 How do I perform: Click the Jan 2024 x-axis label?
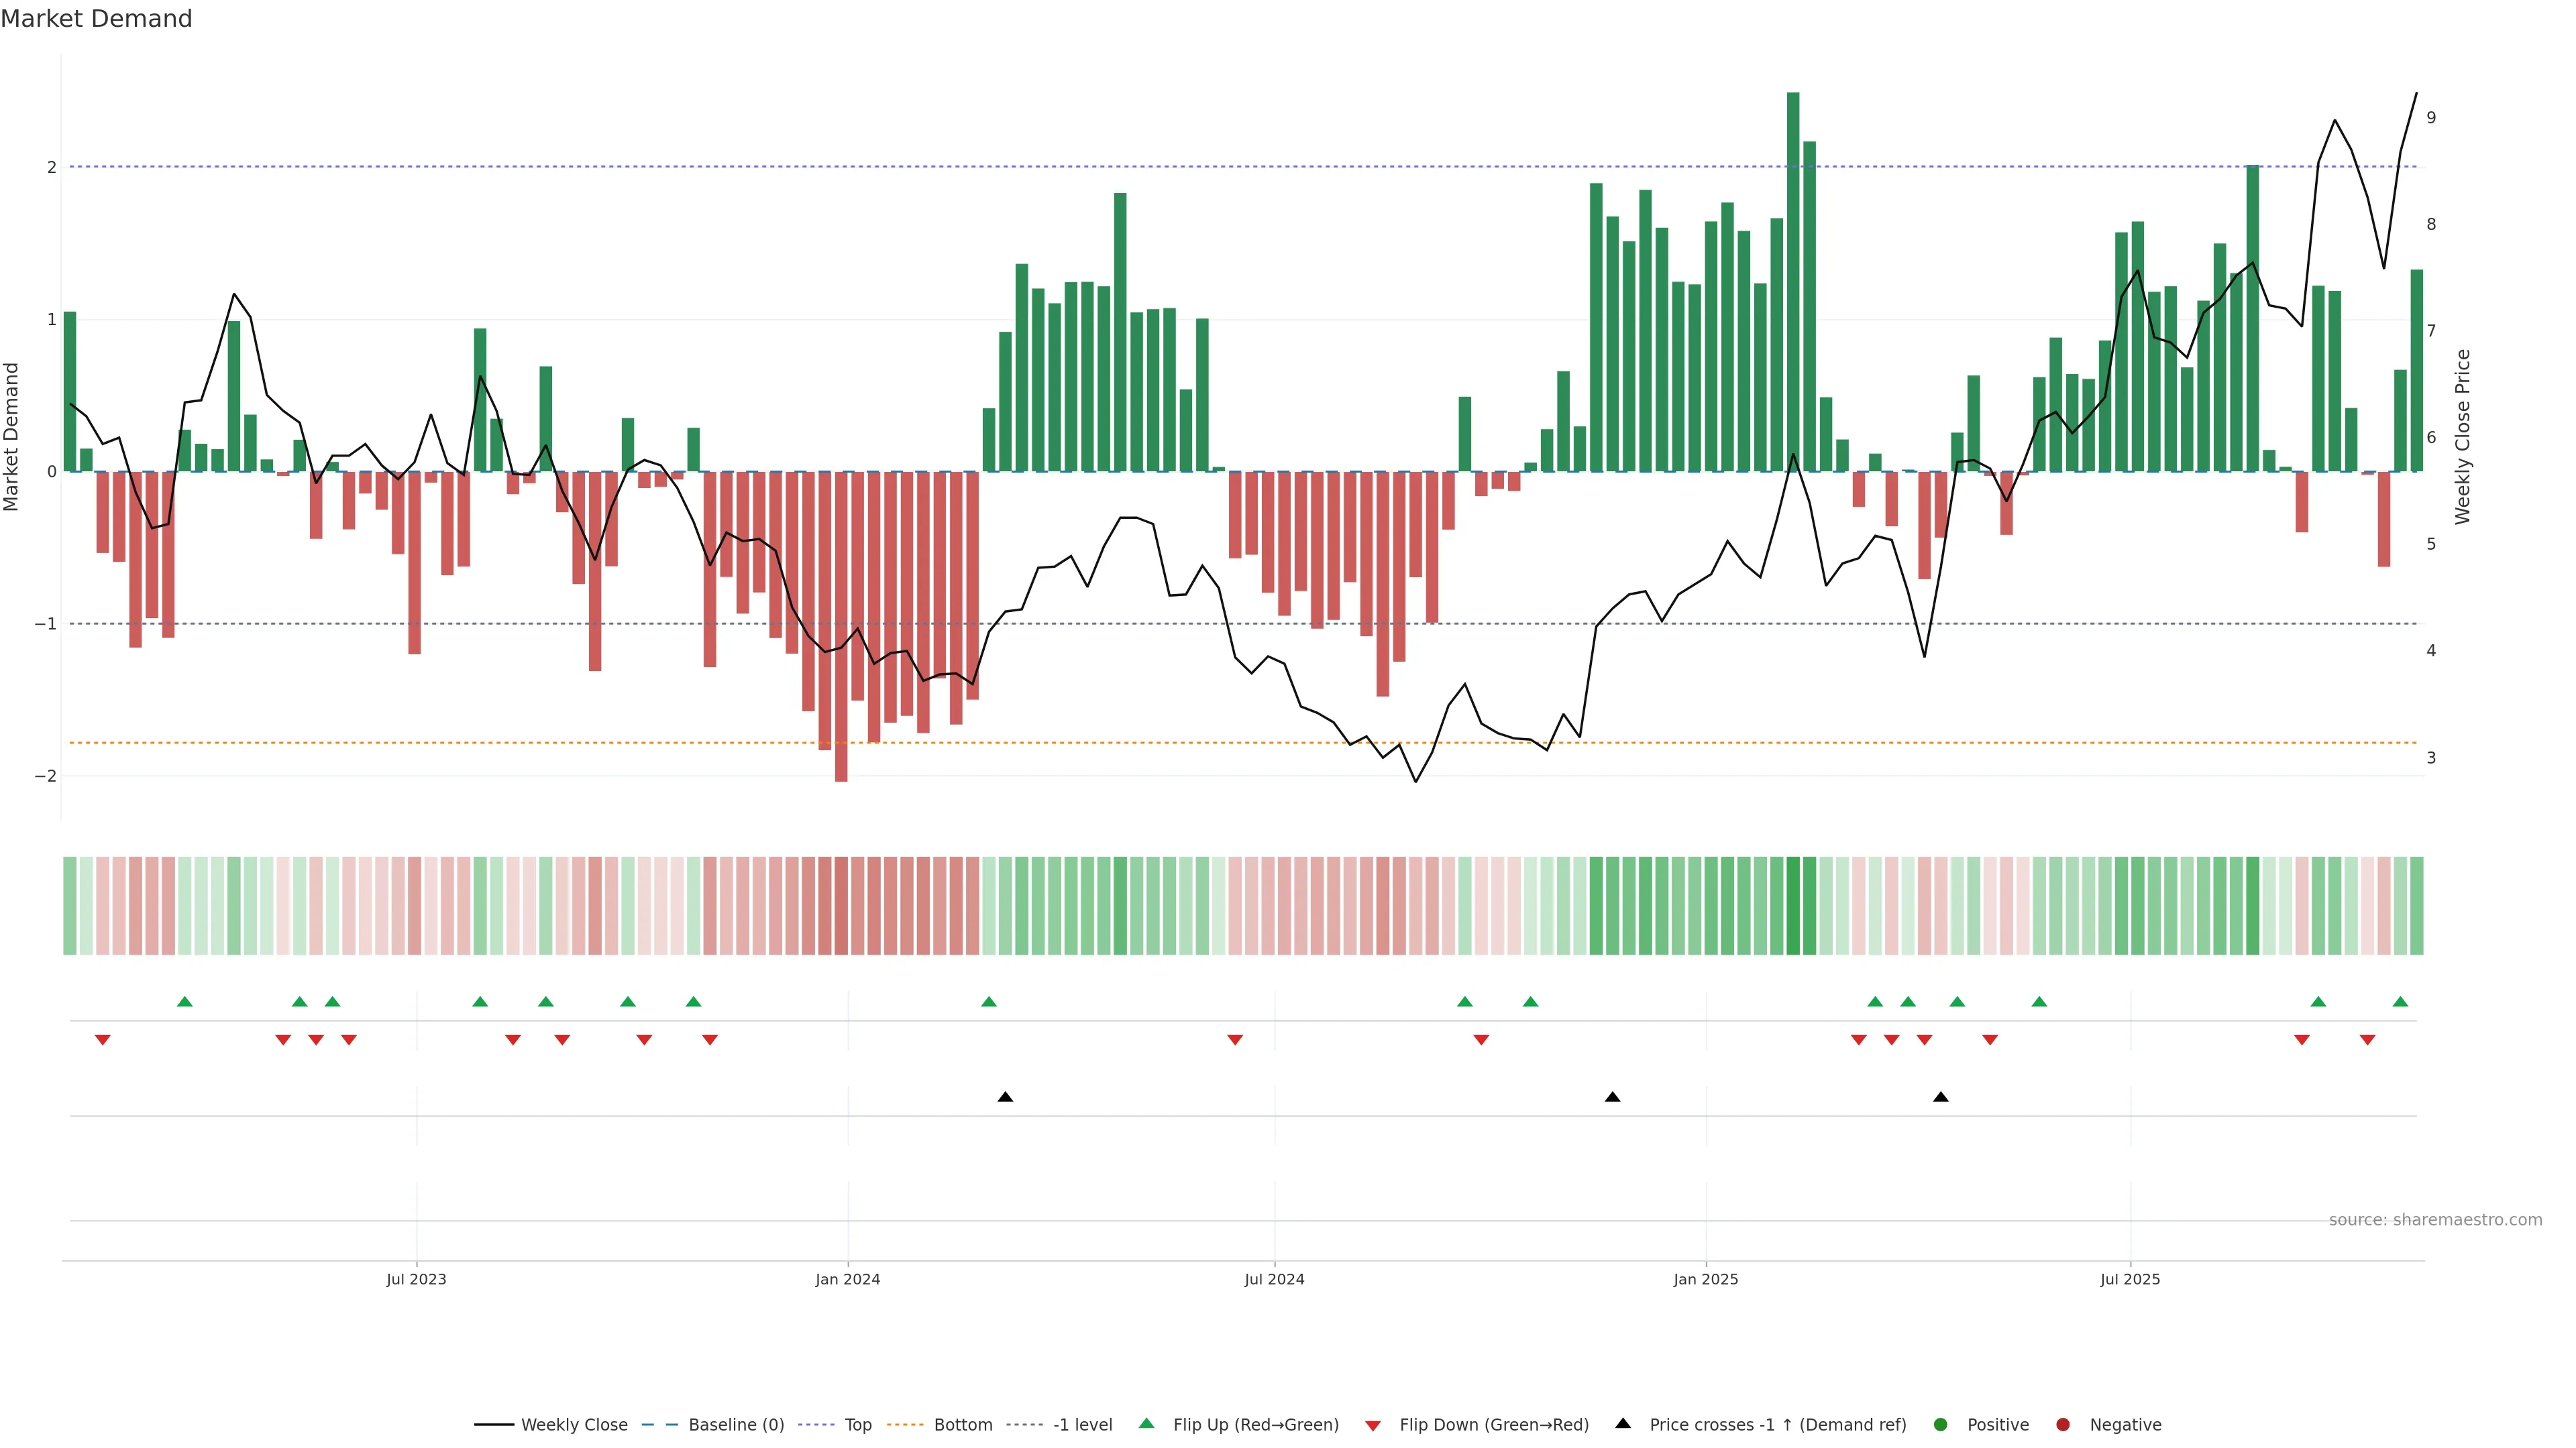coord(848,1279)
